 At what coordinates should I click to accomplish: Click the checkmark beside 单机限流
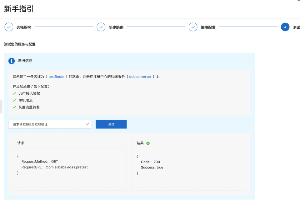click(14, 100)
